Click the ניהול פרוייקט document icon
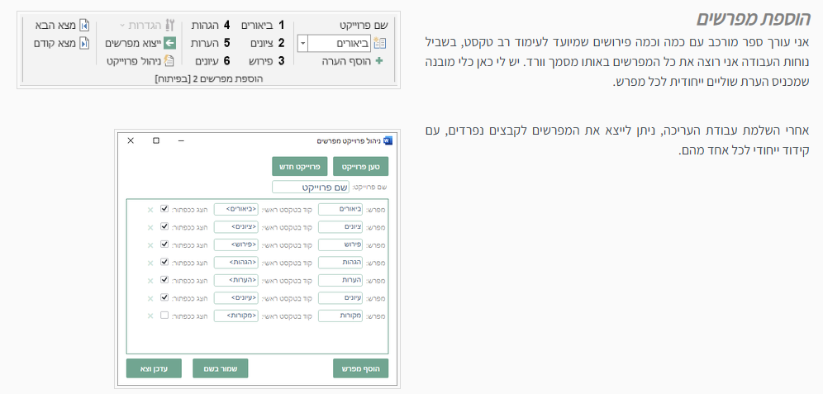This screenshot has width=823, height=394. pyautogui.click(x=169, y=61)
